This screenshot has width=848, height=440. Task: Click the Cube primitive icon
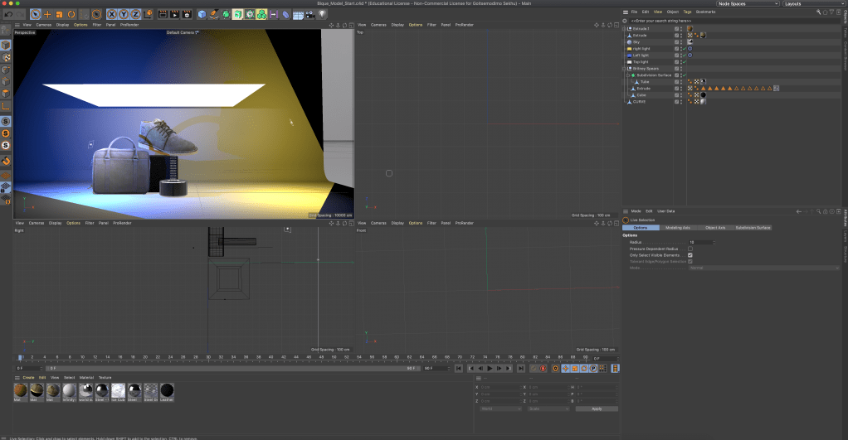(202, 14)
